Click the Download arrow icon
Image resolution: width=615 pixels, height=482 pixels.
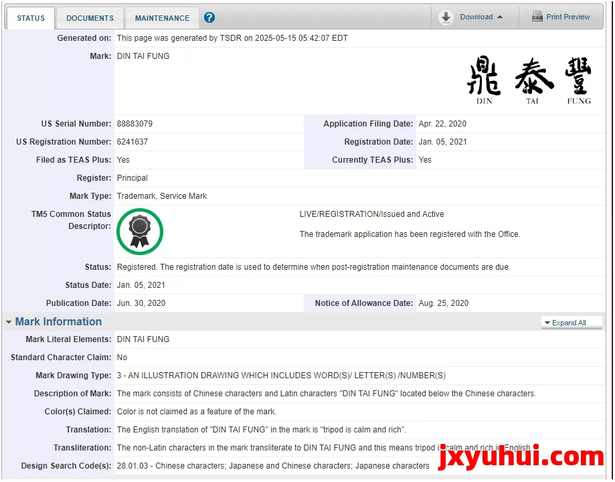446,17
